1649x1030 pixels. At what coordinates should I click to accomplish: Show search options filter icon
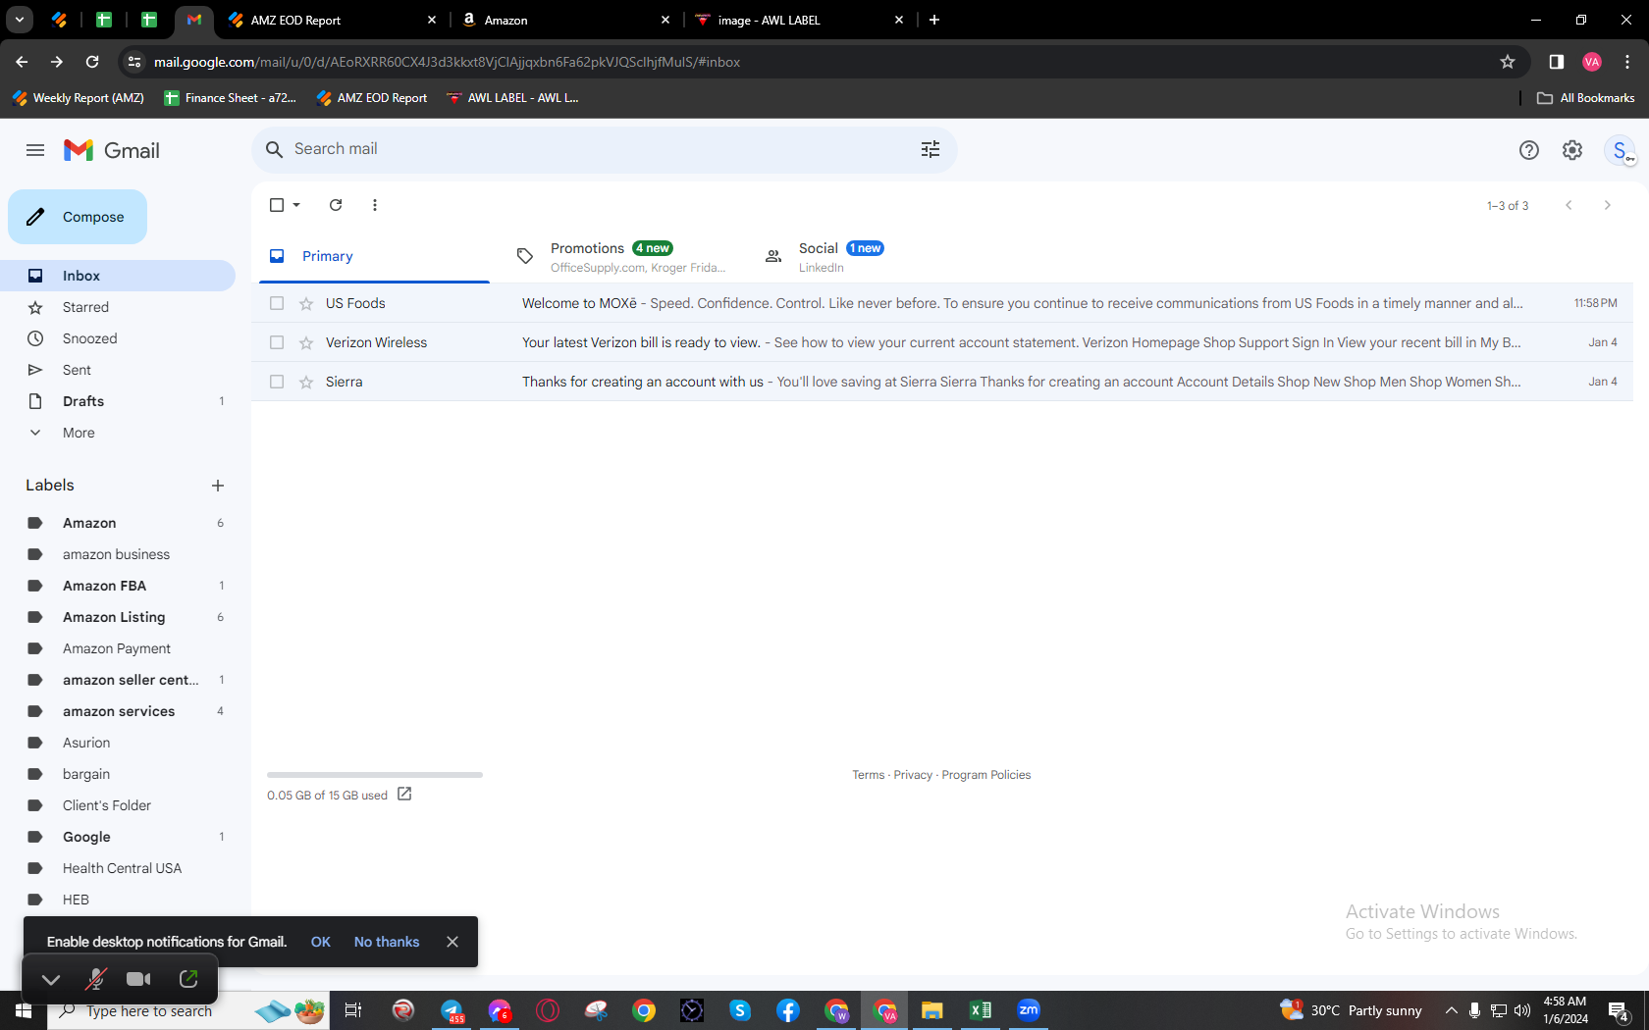[x=931, y=149]
